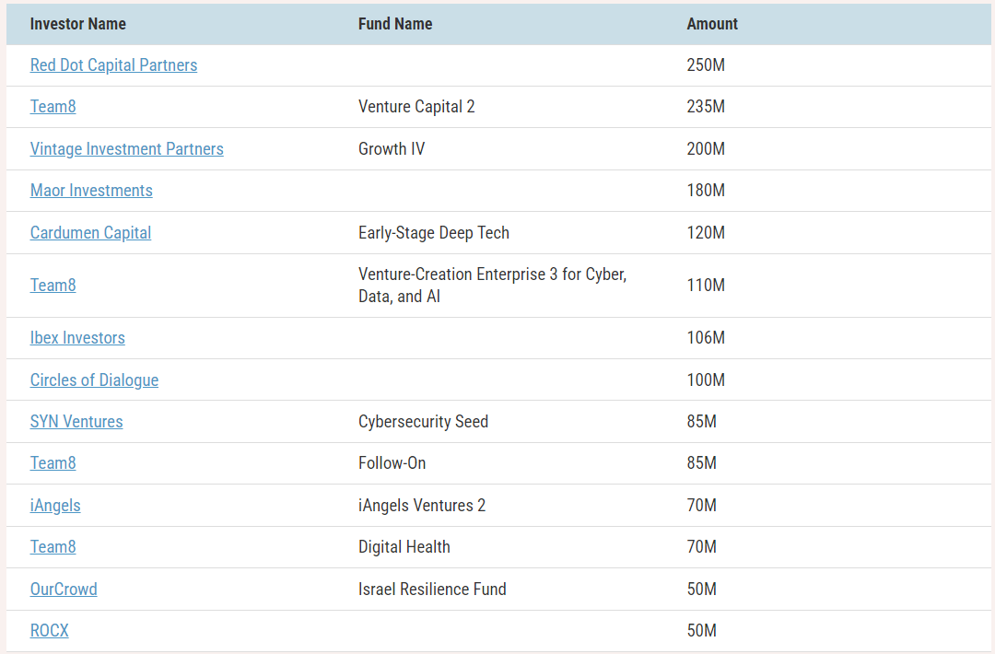Select the 250M amount cell
The height and width of the screenshot is (654, 995).
click(x=706, y=65)
